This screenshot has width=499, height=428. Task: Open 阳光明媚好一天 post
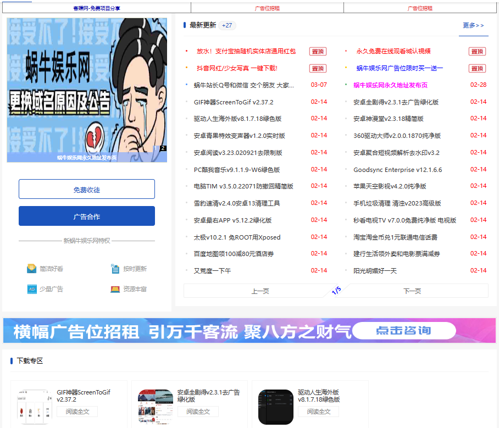(375, 271)
